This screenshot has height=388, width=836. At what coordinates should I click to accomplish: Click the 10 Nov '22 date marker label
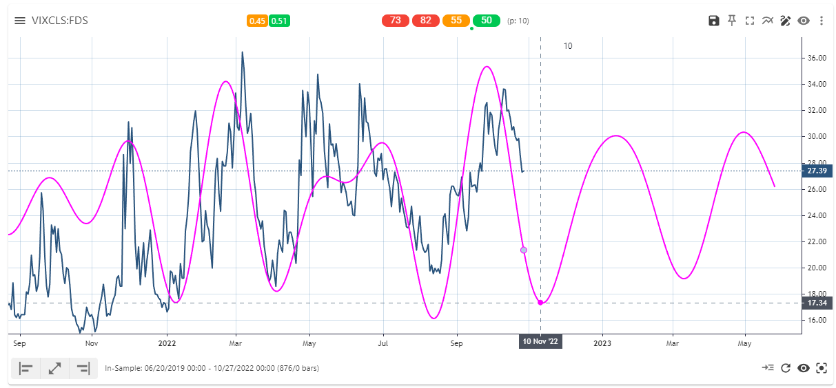[540, 341]
